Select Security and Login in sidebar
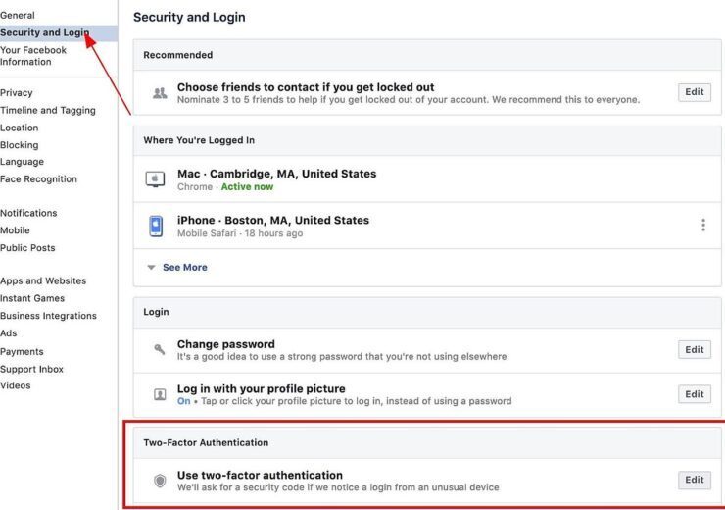Screen dimensions: 725x510 (x=44, y=33)
